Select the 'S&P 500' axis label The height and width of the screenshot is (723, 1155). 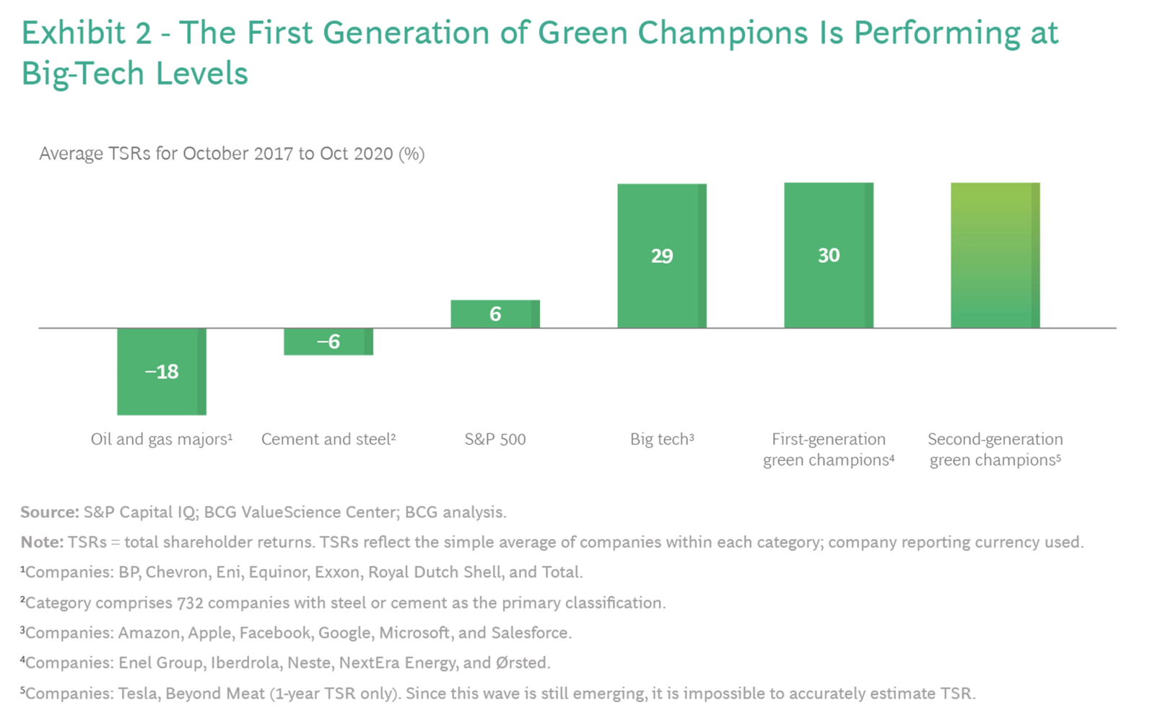(x=495, y=439)
